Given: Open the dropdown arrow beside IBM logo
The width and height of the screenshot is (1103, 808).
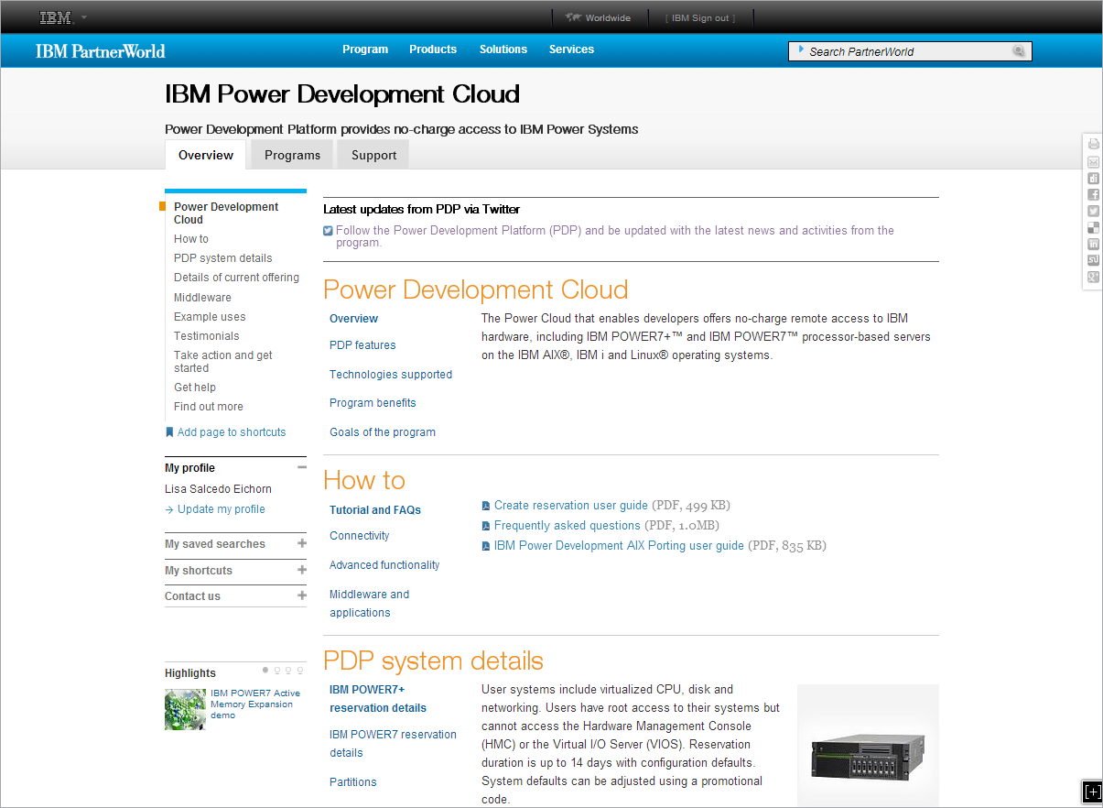Looking at the screenshot, I should [84, 17].
